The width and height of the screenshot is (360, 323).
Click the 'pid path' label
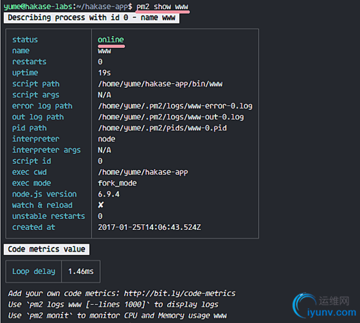coord(29,128)
